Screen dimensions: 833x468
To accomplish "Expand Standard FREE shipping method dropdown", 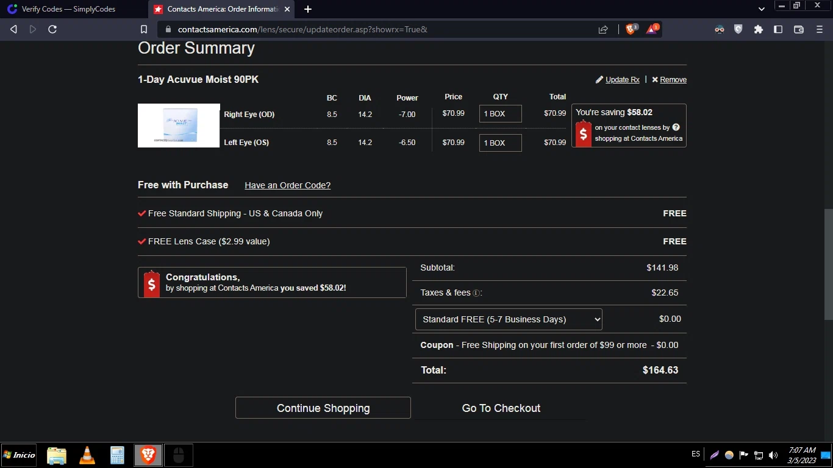I will click(509, 319).
